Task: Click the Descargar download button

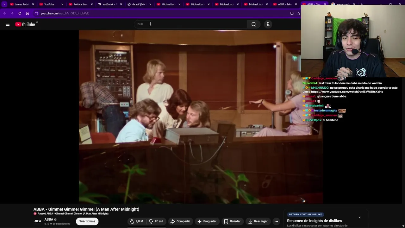Action: [x=258, y=221]
